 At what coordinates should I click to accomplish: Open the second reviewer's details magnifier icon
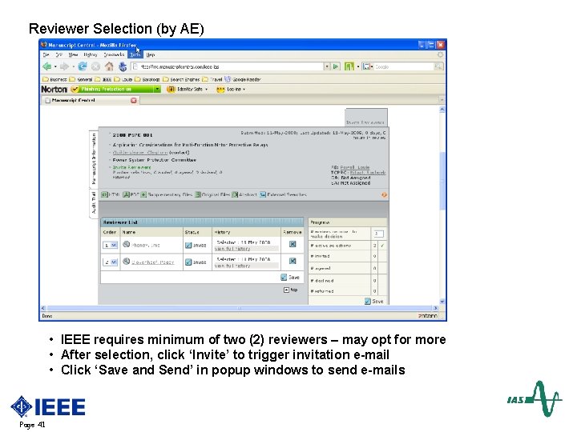click(x=127, y=261)
